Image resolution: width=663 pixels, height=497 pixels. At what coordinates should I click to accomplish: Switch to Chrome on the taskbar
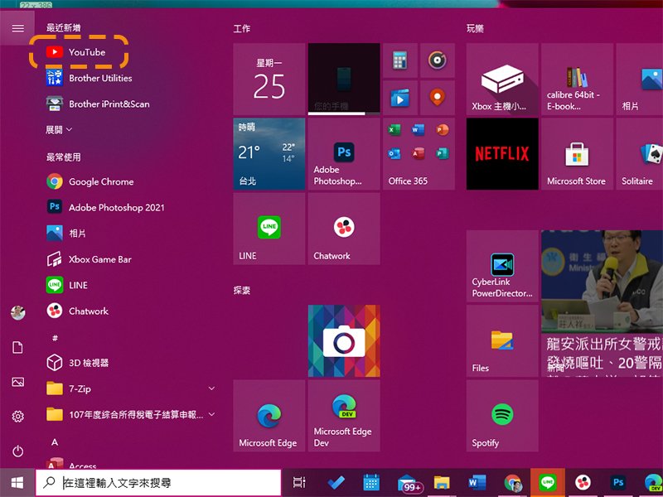pyautogui.click(x=512, y=483)
